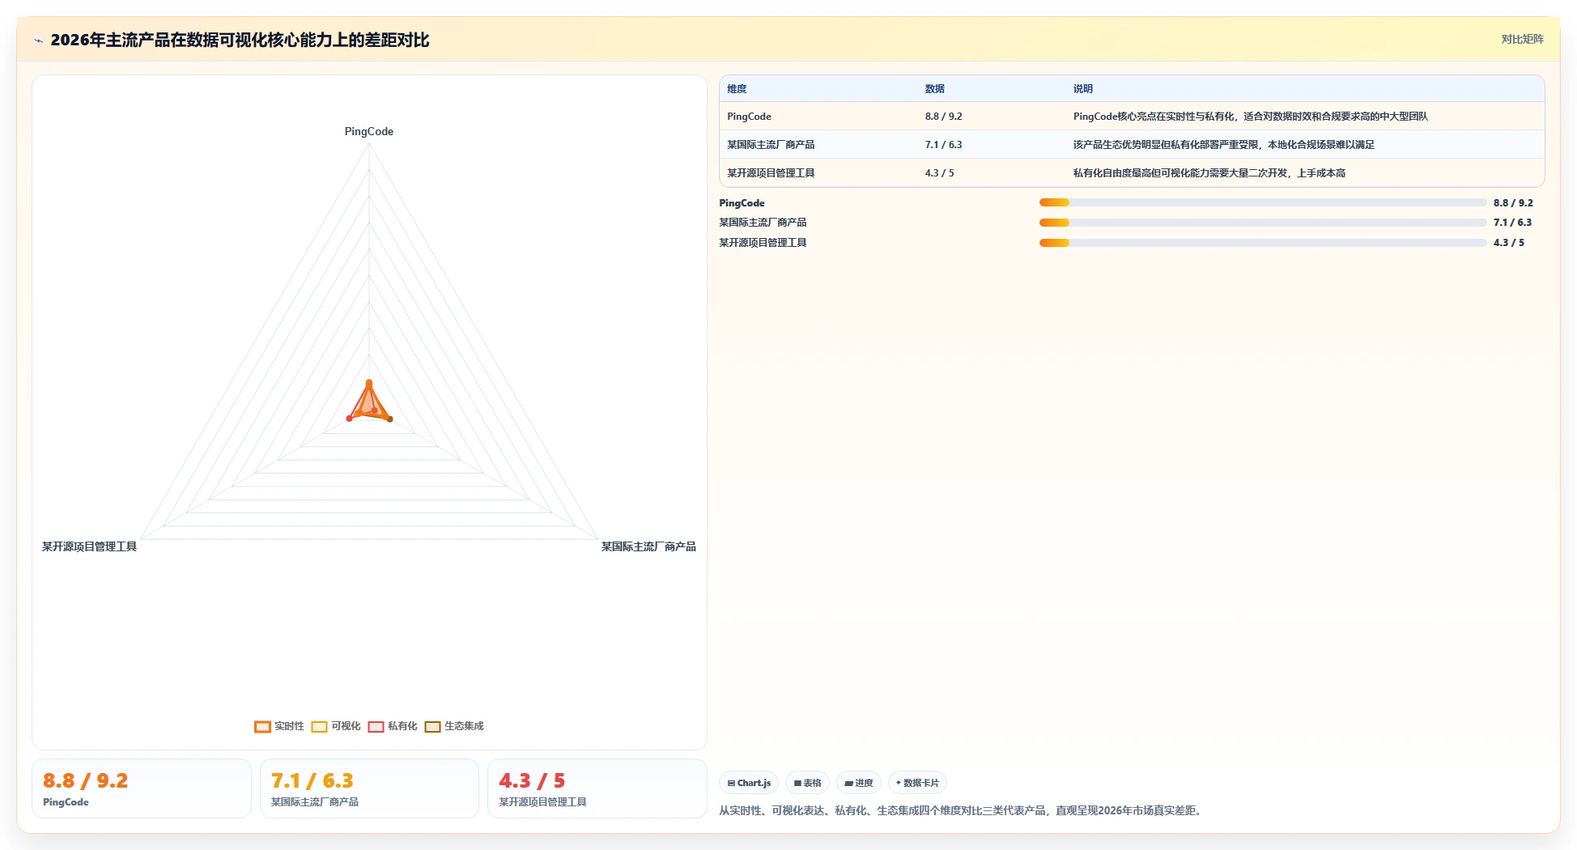This screenshot has height=850, width=1577.
Task: Click the 说明 column header
Action: click(x=1083, y=89)
